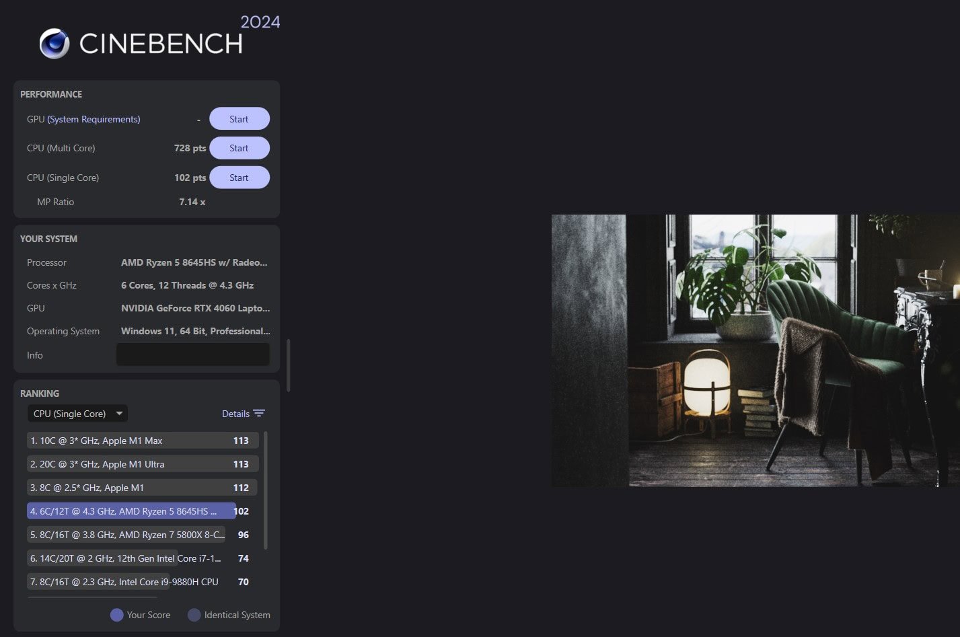Open the CPU (Single Core) ranking dropdown

(x=77, y=414)
